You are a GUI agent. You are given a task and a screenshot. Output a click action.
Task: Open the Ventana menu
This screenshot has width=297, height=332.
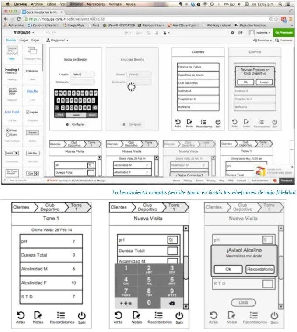115,4
